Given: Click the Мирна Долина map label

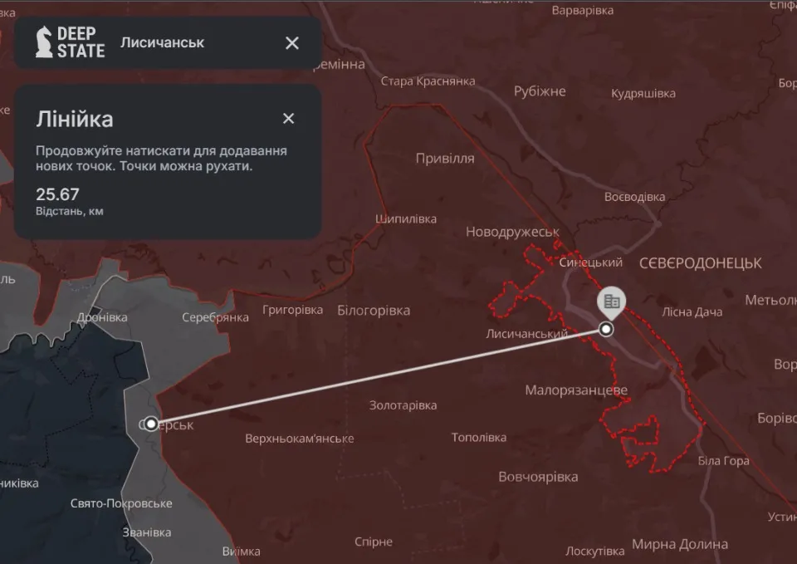Looking at the screenshot, I should (680, 545).
